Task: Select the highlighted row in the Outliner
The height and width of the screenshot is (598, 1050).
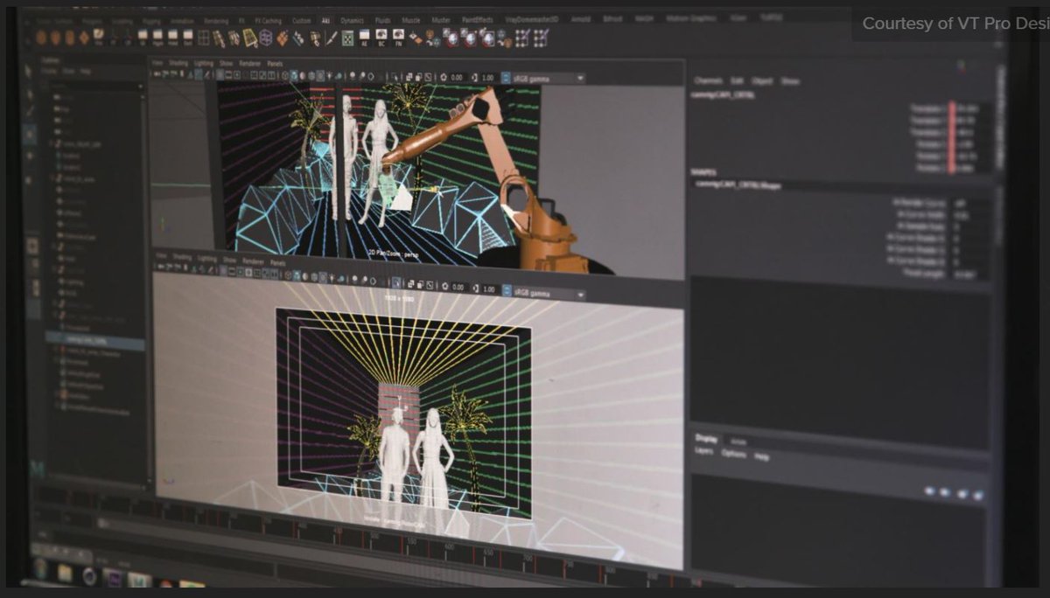Action: point(94,339)
